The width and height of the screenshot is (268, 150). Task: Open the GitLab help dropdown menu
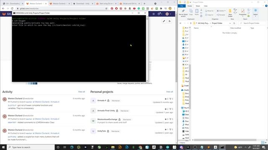coord(160,14)
